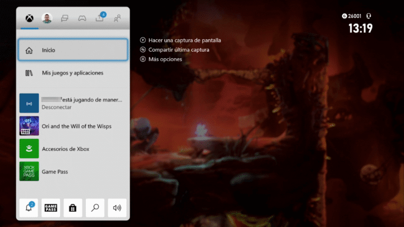Click the gamerscore G icon
Screen dimensions: 404x227
pos(344,16)
